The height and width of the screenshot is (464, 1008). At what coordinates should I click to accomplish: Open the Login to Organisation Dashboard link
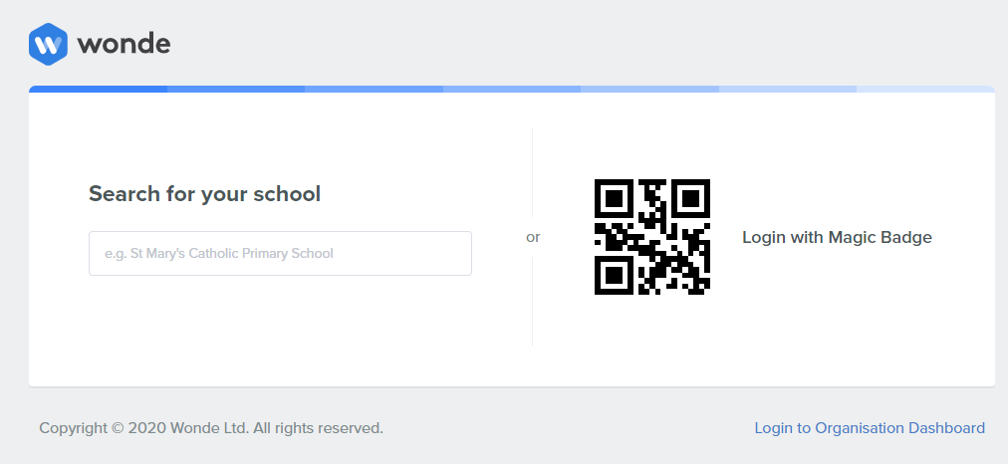point(870,428)
